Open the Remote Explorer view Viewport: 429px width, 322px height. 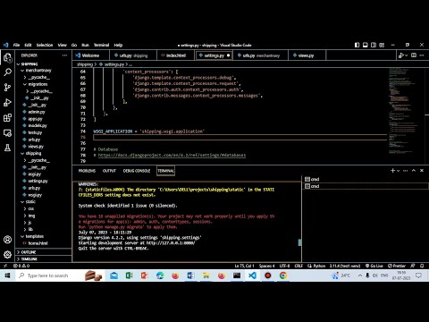[x=7, y=132]
